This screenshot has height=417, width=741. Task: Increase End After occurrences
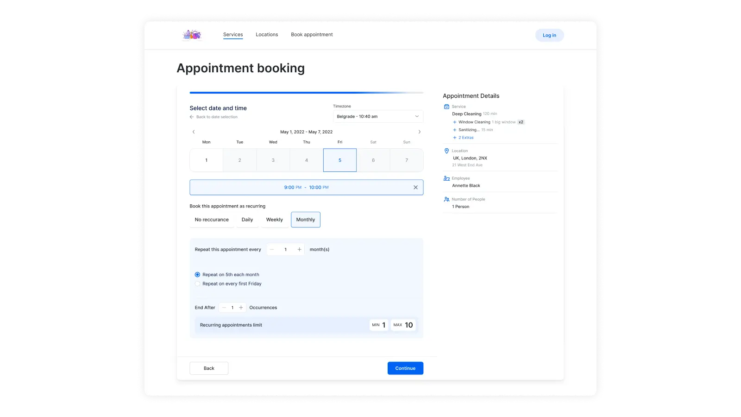[x=241, y=308]
